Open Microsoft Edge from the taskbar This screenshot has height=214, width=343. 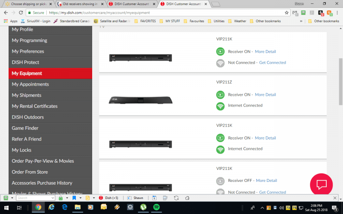point(65,207)
